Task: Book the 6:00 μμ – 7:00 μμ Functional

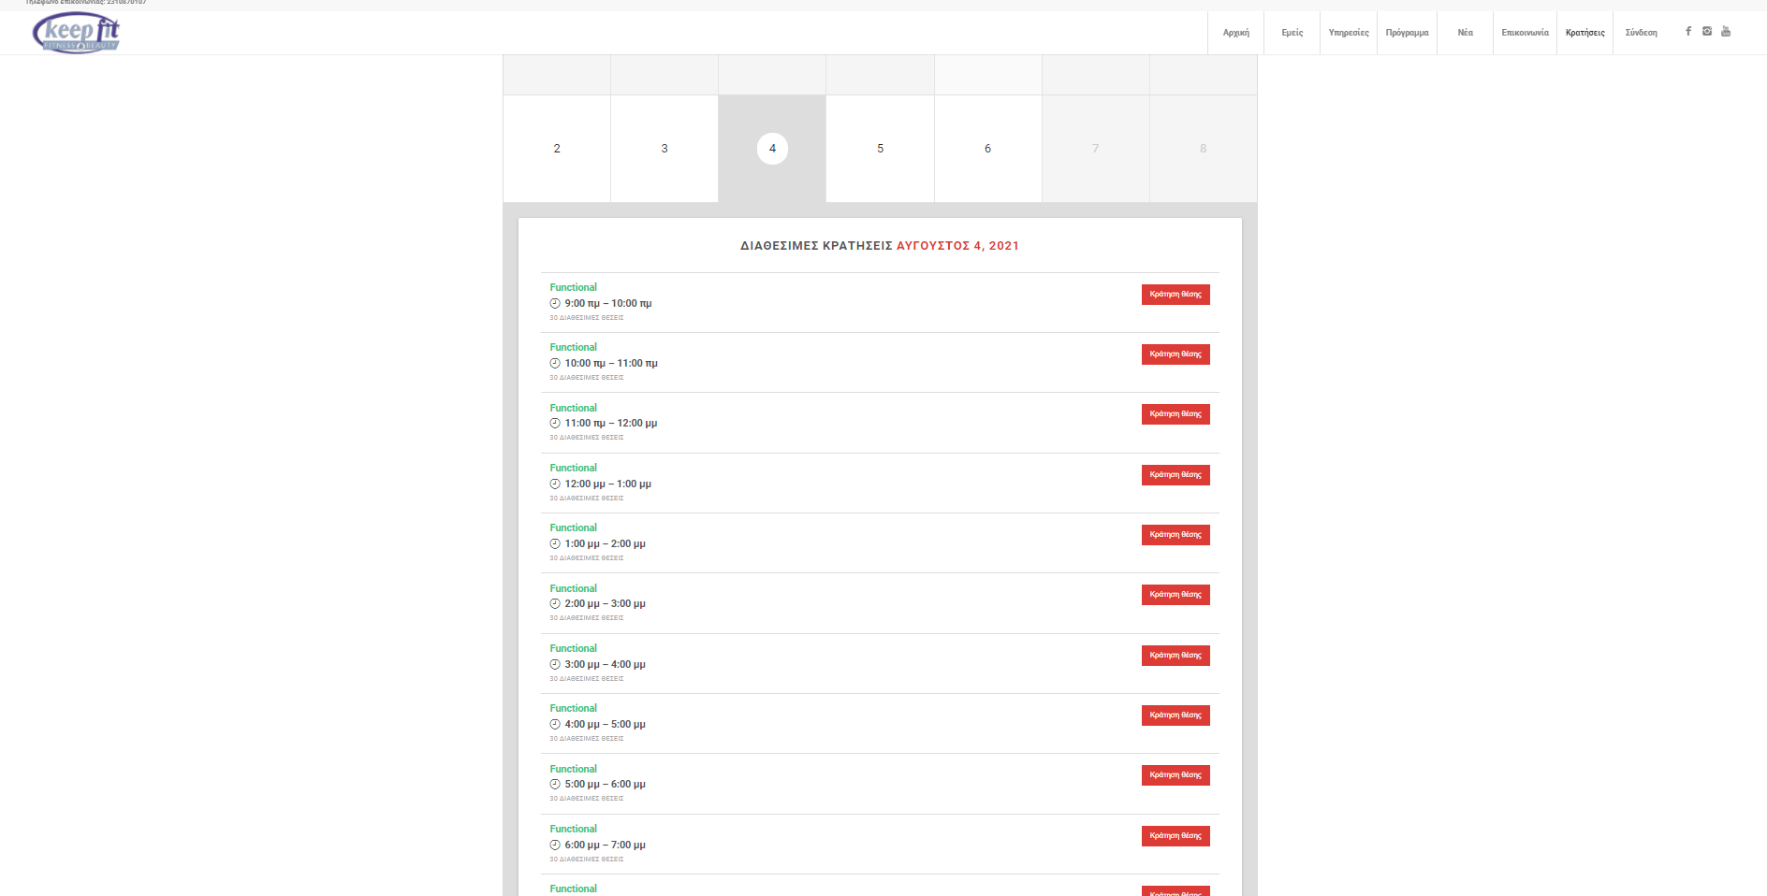Action: (x=1175, y=836)
